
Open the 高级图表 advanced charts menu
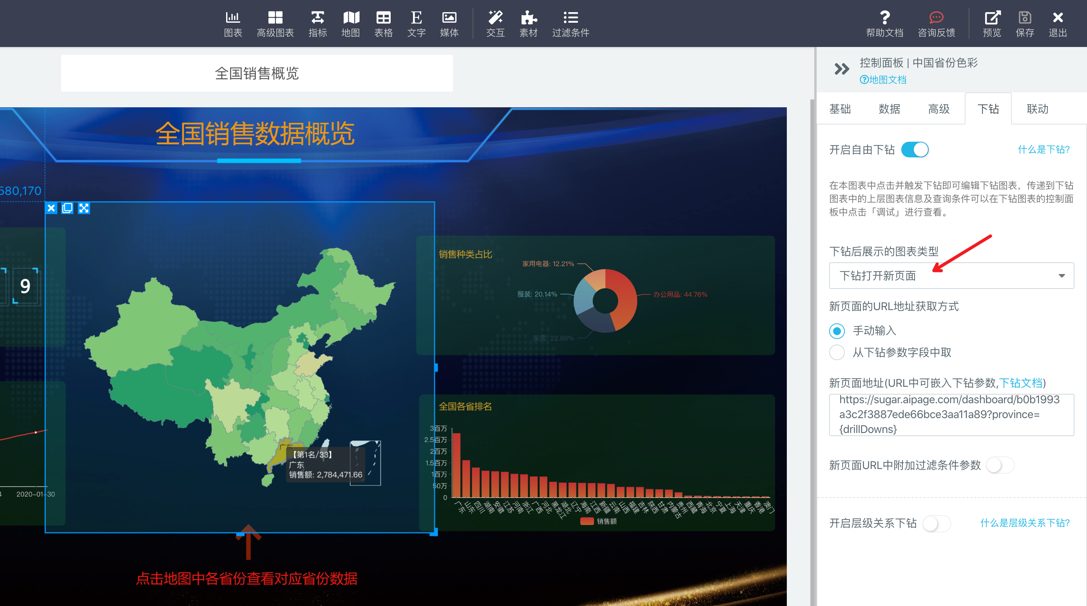(275, 24)
